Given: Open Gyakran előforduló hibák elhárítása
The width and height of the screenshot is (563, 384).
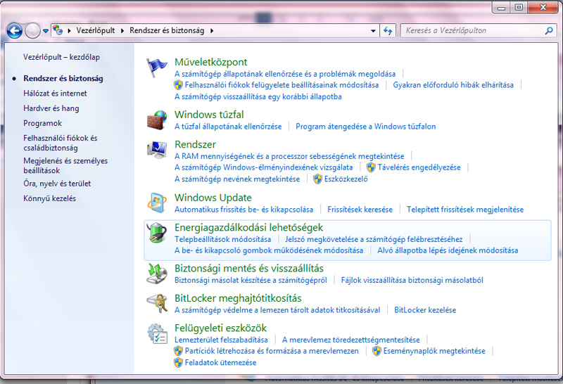Looking at the screenshot, I should coord(453,85).
